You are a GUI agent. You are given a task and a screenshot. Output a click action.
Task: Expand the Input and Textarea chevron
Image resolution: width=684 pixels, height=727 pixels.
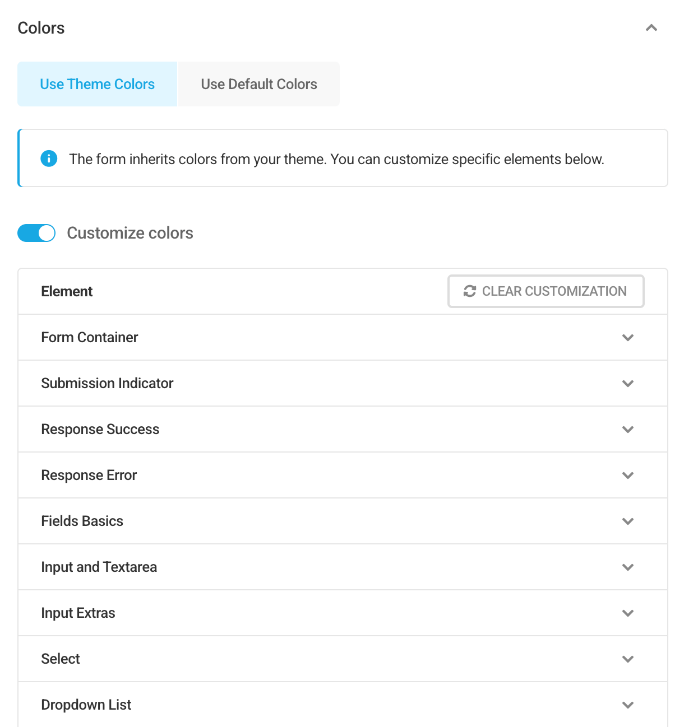click(x=627, y=567)
